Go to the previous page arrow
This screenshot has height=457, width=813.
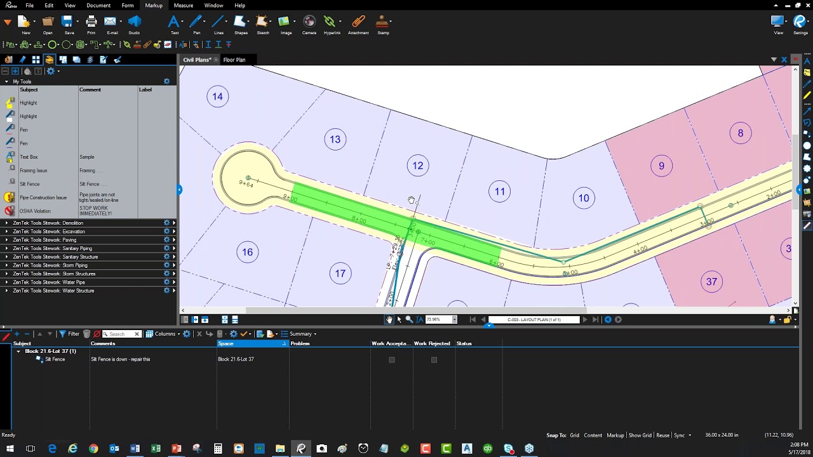[x=483, y=319]
